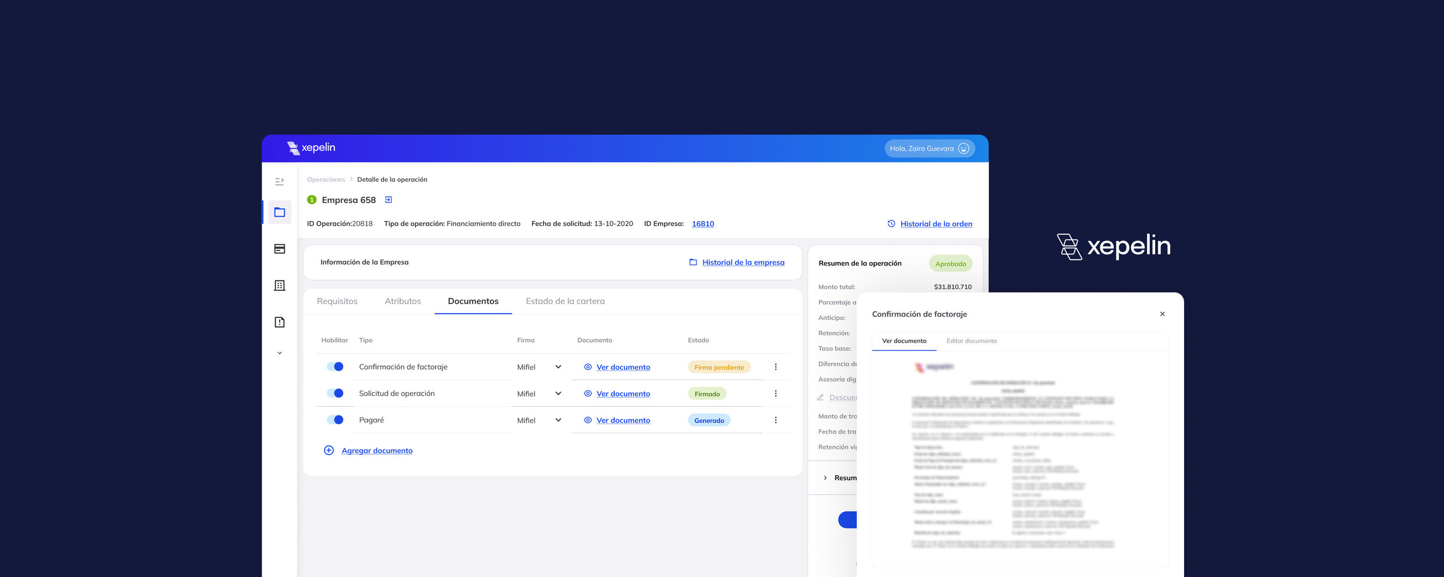The width and height of the screenshot is (1444, 577).
Task: Toggle Habilitar for Solicitud de operación
Action: pyautogui.click(x=335, y=393)
